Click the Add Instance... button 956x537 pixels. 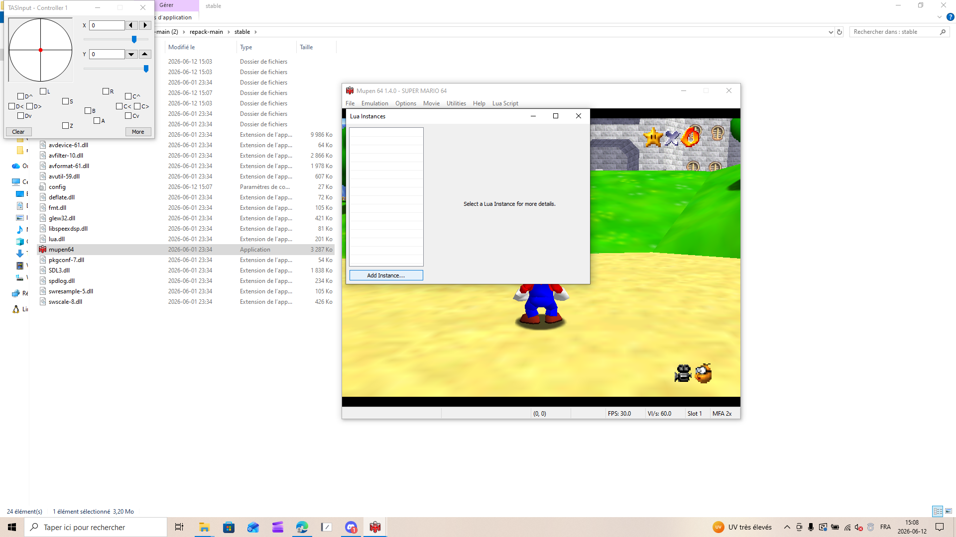[386, 275]
